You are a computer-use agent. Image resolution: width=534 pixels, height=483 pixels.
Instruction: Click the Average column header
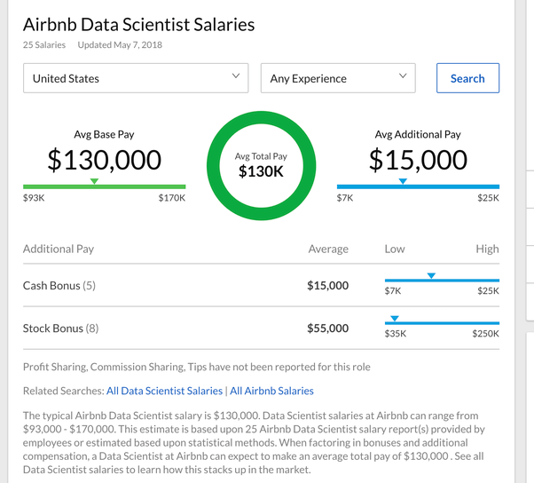[x=328, y=249]
